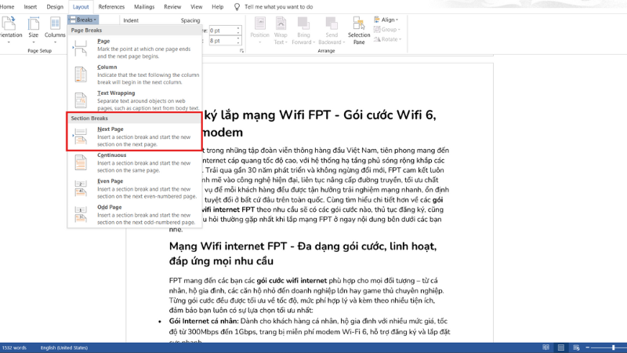Expand the Rotate dropdown
This screenshot has width=627, height=353.
coord(387,39)
